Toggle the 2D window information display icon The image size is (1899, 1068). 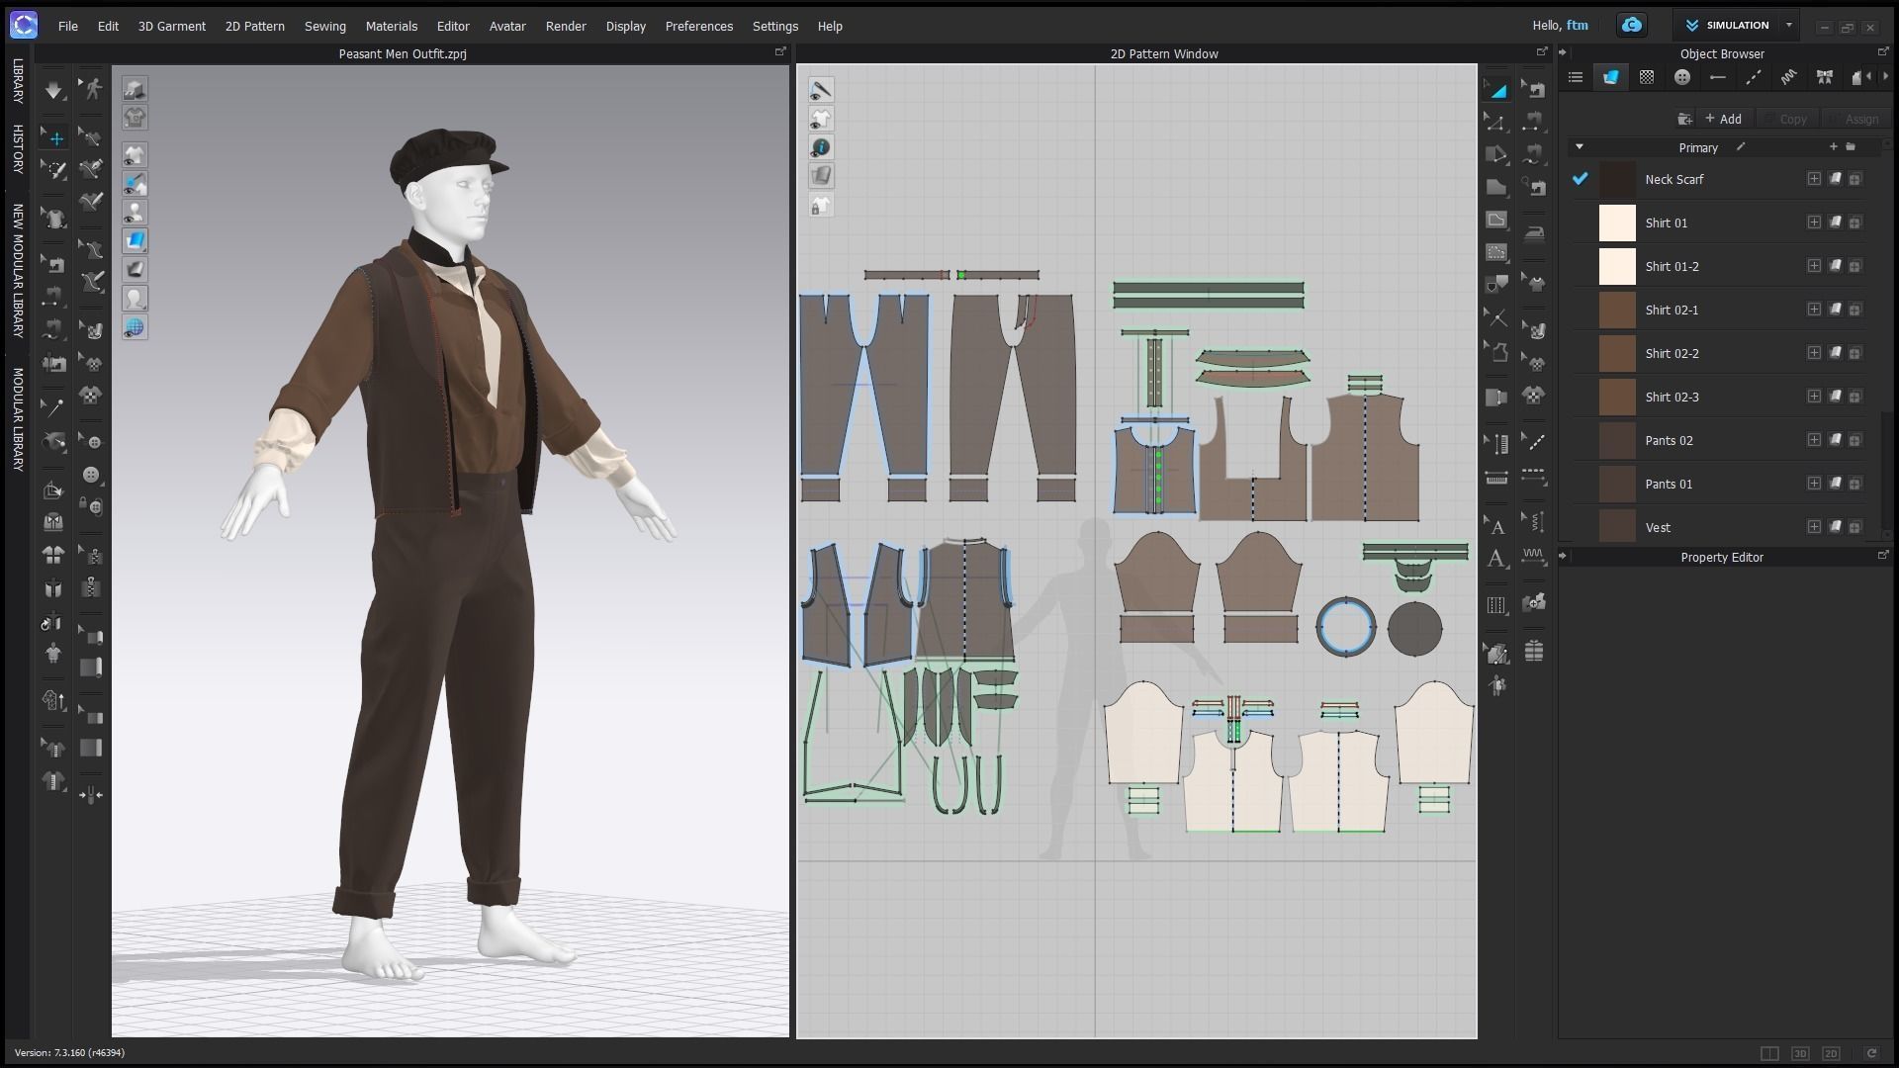[x=821, y=147]
